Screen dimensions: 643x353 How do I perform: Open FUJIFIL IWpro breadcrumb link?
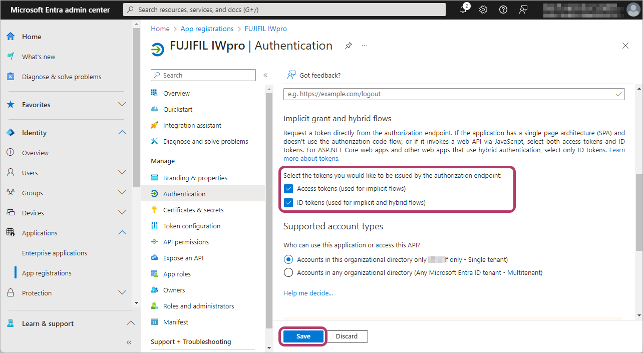pyautogui.click(x=265, y=29)
